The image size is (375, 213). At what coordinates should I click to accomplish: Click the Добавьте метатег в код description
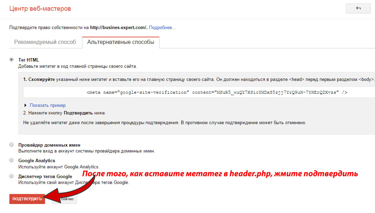78,66
